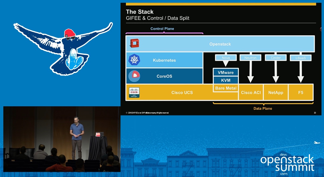324x177 pixels.
Task: Click the red OpenStack logo icon
Action: pyautogui.click(x=134, y=44)
